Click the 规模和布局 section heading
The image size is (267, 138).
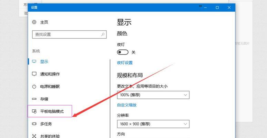tap(130, 75)
